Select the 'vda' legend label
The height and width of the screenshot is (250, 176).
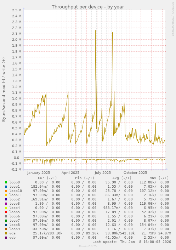(12, 233)
